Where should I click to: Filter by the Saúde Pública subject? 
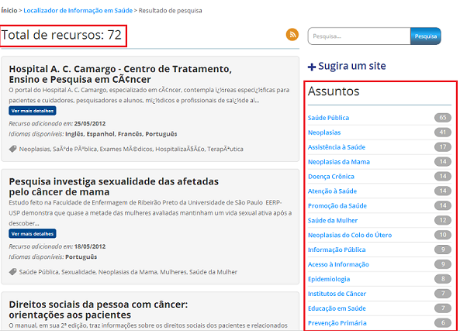point(328,118)
